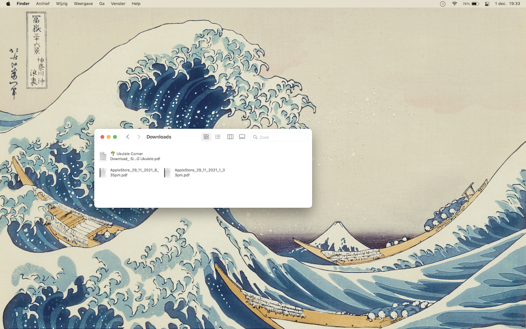This screenshot has width=526, height=329.
Task: Open the Venster menu
Action: (118, 4)
